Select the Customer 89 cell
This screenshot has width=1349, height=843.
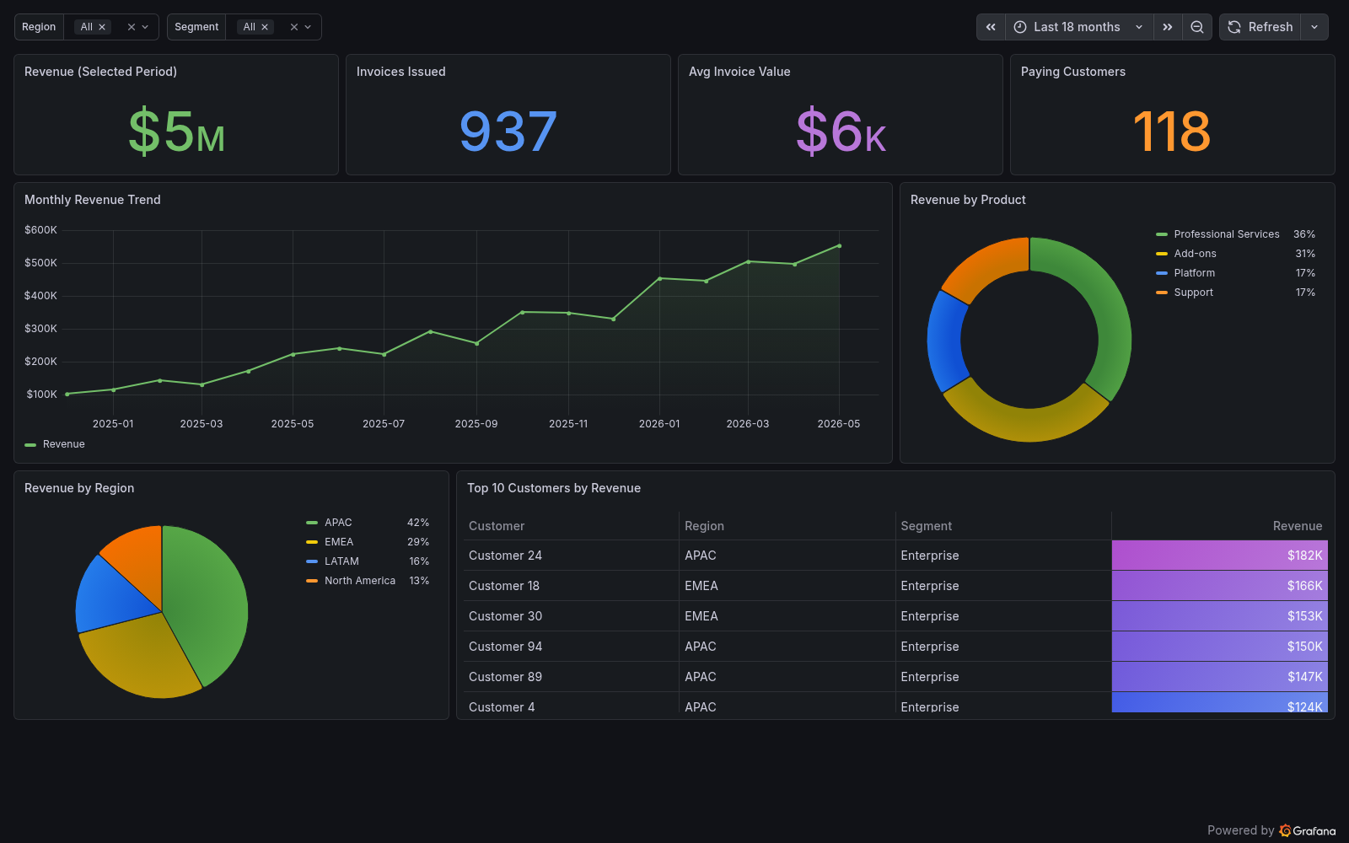[x=571, y=677]
